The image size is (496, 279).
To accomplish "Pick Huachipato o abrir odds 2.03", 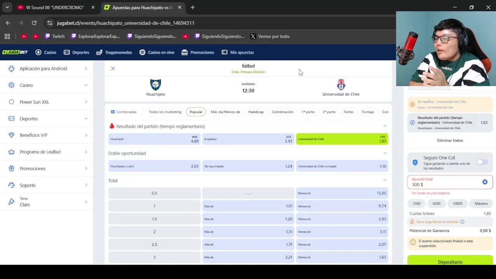I will tap(154, 166).
